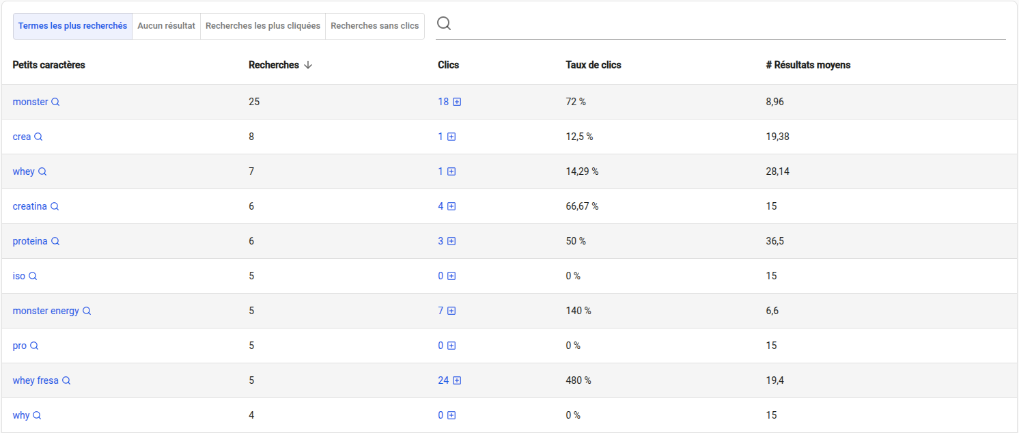1019x433 pixels.
Task: Click the Taux de clics column header
Action: [594, 65]
